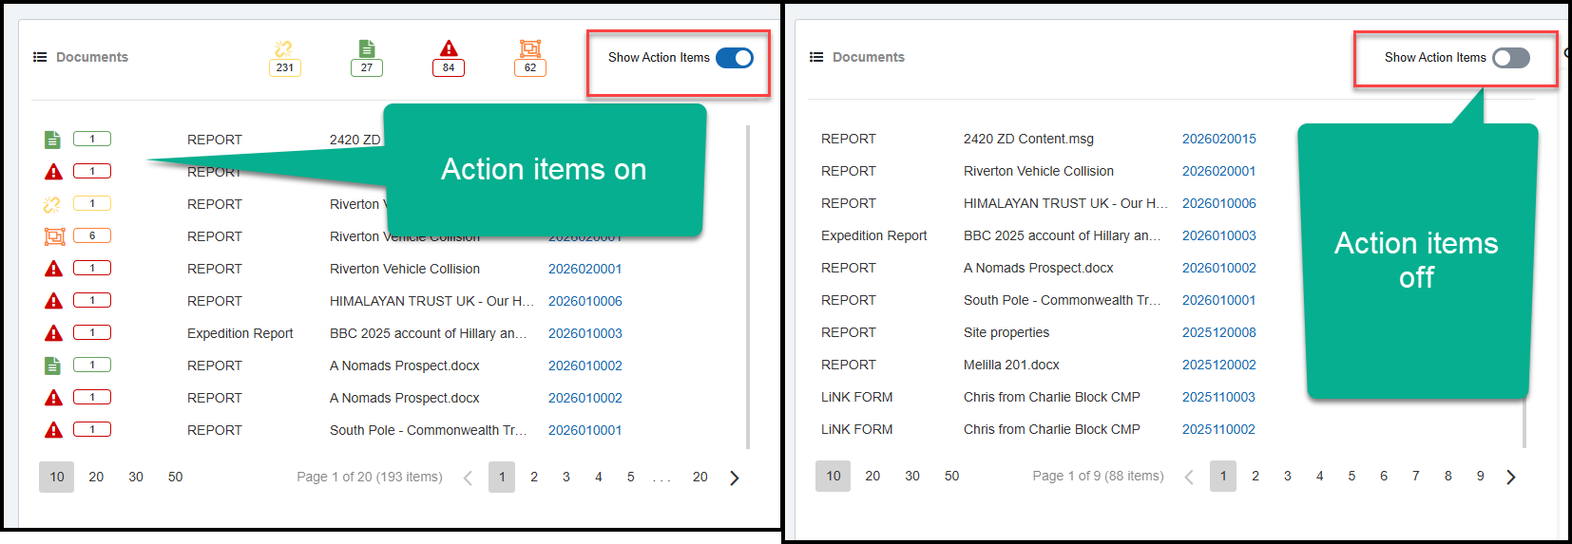This screenshot has width=1572, height=544.
Task: Turn off Show Action Items in left panel
Action: coord(735,58)
